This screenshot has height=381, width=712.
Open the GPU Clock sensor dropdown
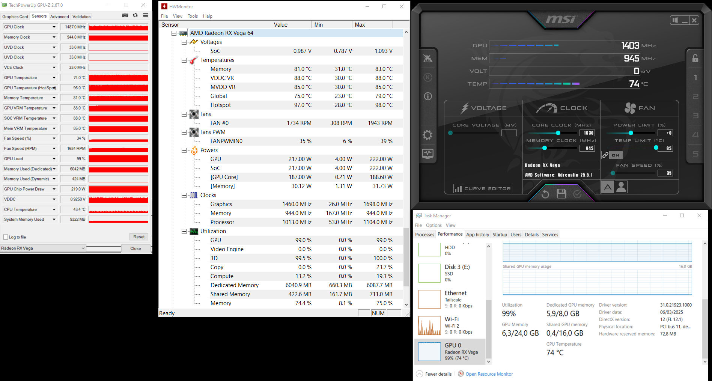pyautogui.click(x=54, y=27)
